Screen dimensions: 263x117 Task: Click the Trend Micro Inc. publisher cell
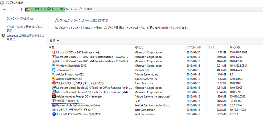[144, 83]
